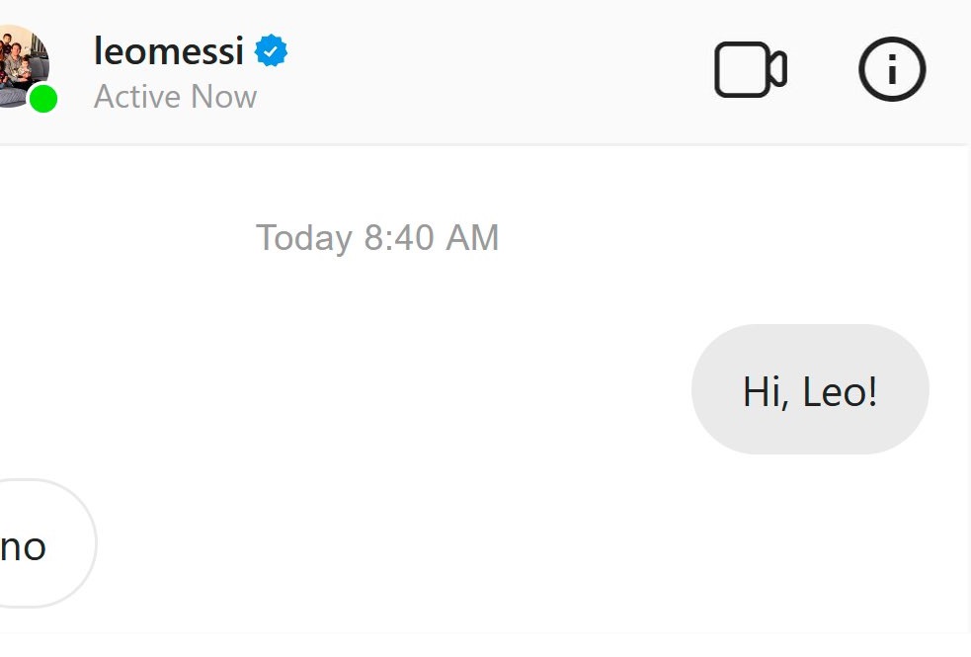Open the conversation info panel
Screen dimensions: 971x657
click(892, 70)
